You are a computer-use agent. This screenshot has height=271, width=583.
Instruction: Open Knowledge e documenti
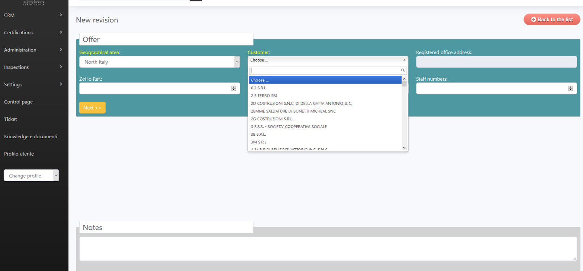(x=31, y=136)
